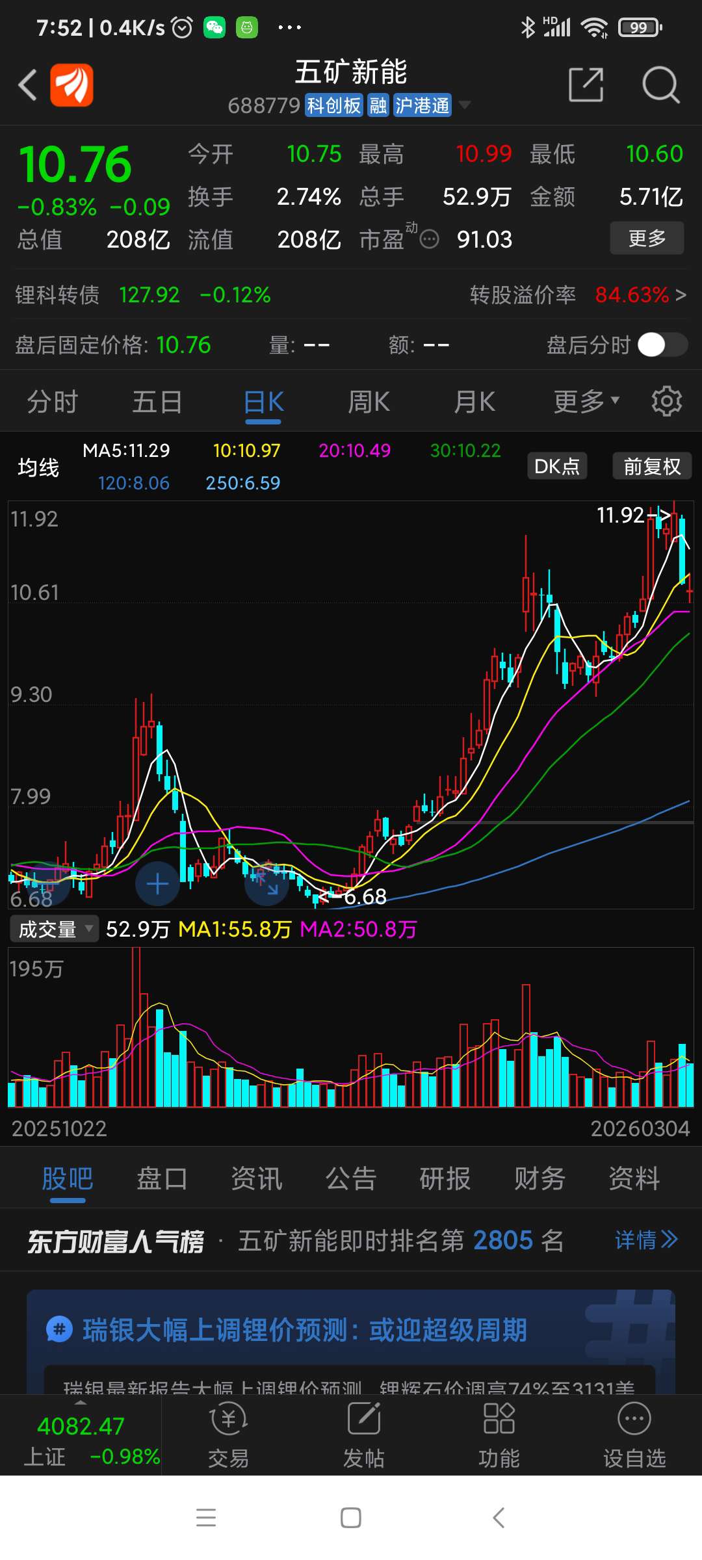Tap the 东方财富人气榜 banner title
Screen dimensions: 702x1560
tap(116, 1241)
